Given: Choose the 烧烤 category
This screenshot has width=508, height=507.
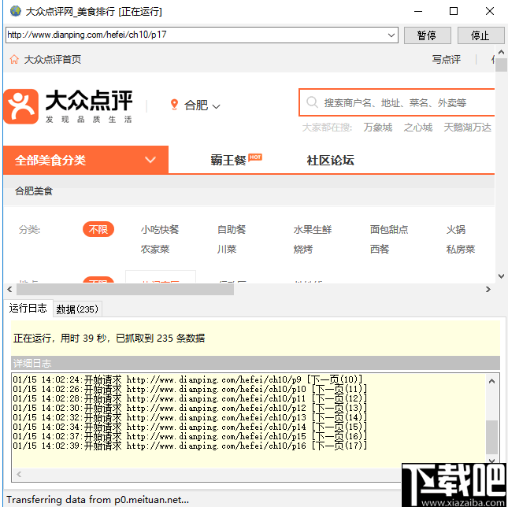Looking at the screenshot, I should click(x=303, y=250).
